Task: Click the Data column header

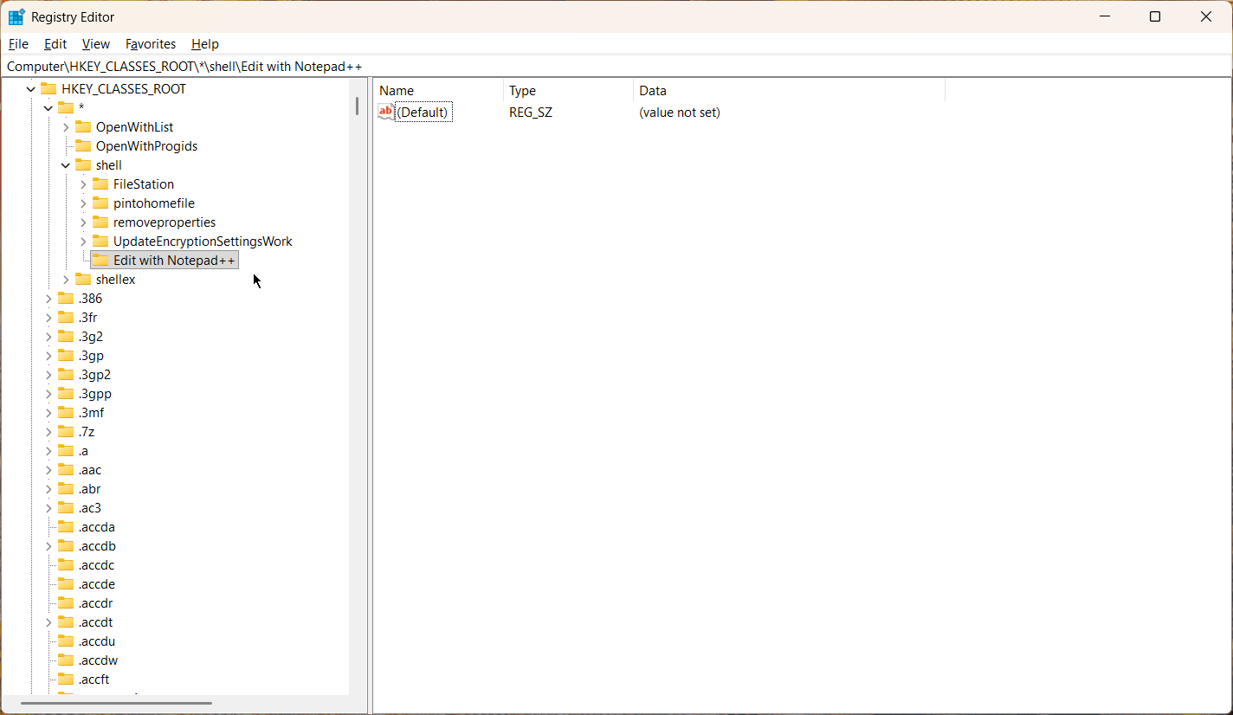Action: 789,91
